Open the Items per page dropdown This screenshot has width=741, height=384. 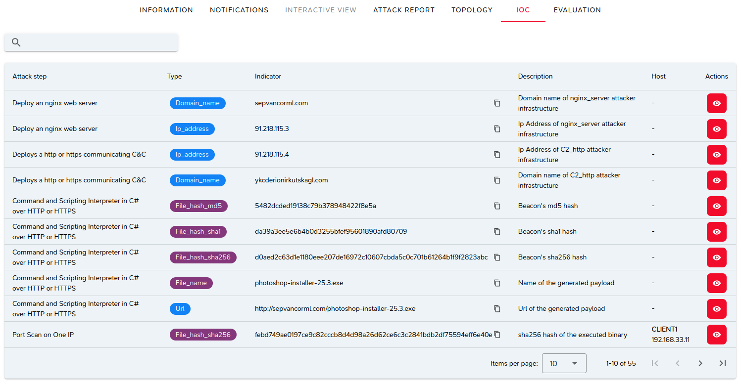(x=564, y=363)
